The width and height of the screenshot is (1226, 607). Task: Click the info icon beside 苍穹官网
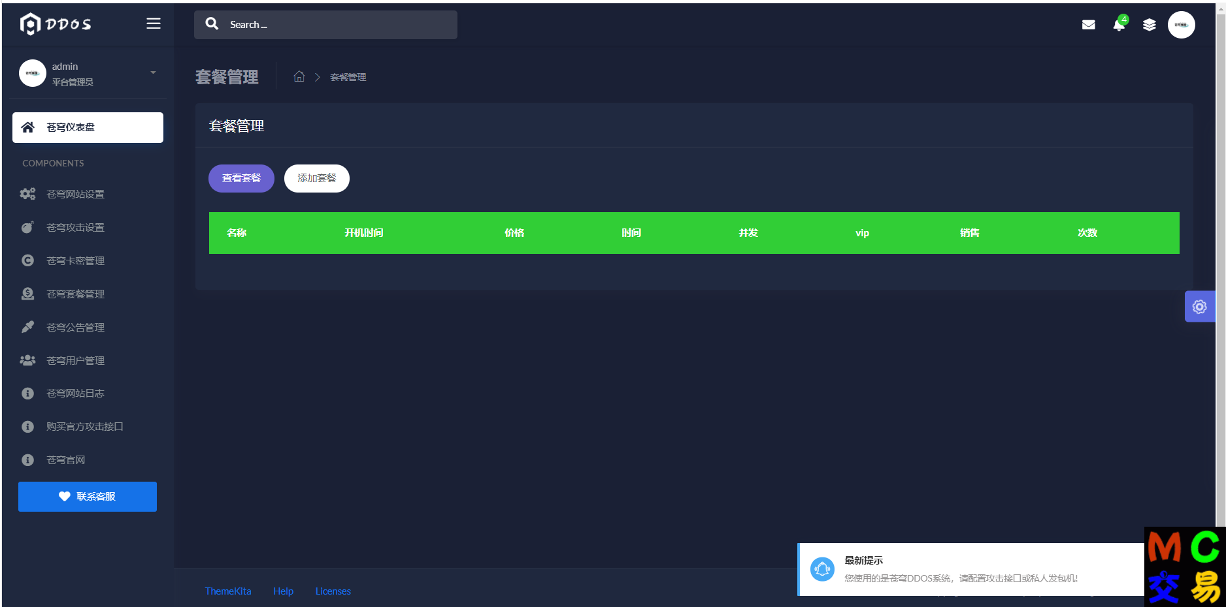(x=27, y=460)
